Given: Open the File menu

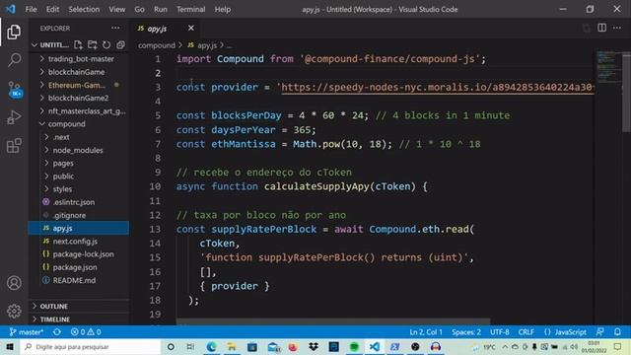Looking at the screenshot, I should point(31,9).
